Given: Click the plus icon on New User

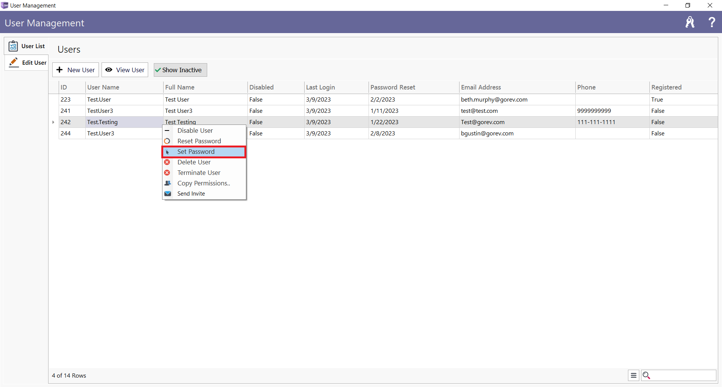Looking at the screenshot, I should tap(59, 70).
